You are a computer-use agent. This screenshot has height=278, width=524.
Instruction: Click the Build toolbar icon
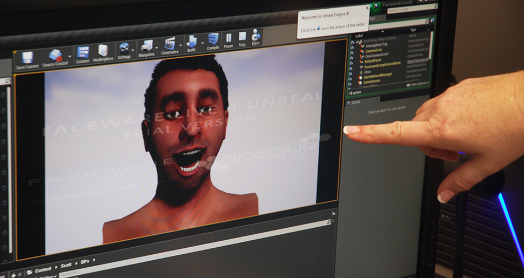(x=191, y=43)
